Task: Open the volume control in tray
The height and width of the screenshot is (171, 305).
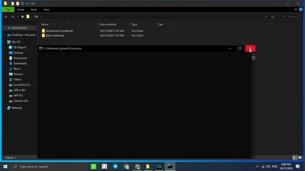Action: 268,167
